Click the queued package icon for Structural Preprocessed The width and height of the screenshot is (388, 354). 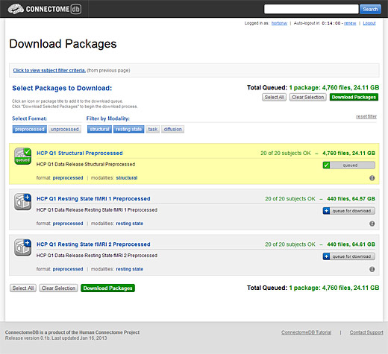pos(22,157)
